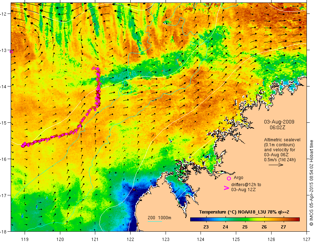
Task: Click the longitude axis label 121
Action: [x=95, y=239]
